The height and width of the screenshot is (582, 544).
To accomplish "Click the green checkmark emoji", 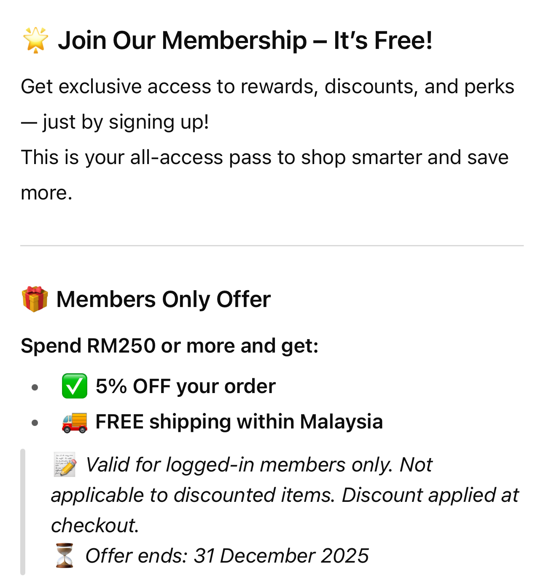I will click(75, 386).
